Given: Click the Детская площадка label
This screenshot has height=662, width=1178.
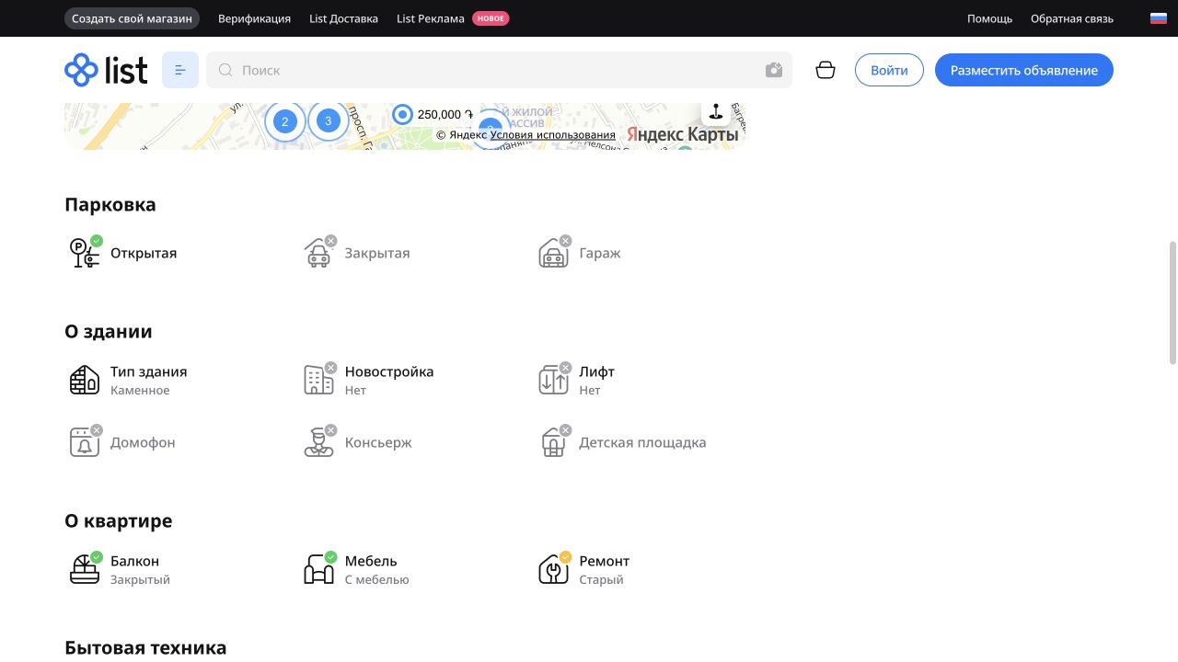Looking at the screenshot, I should [642, 442].
